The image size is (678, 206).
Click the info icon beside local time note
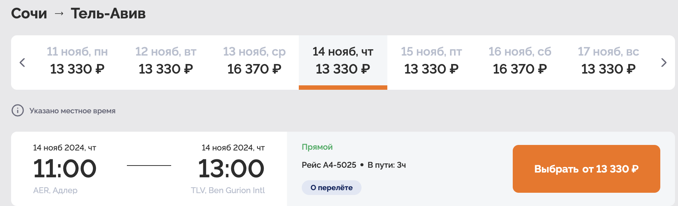pyautogui.click(x=18, y=110)
